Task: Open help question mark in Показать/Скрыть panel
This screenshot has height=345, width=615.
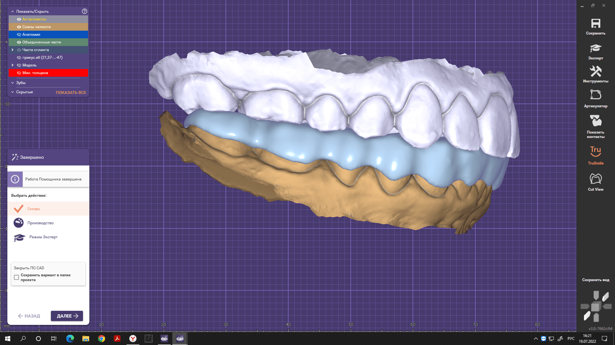Action: [85, 11]
